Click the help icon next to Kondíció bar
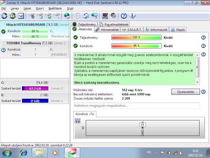This screenshot has width=210, height=158. point(203,46)
